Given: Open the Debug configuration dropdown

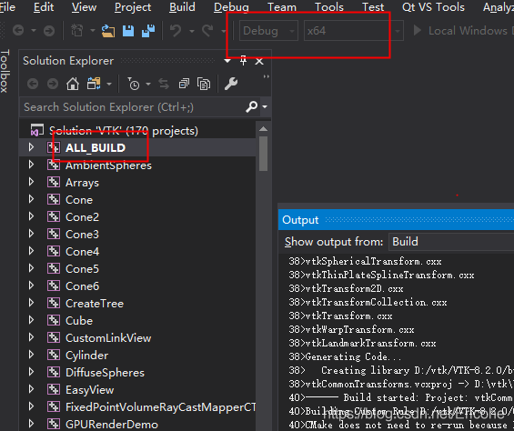Looking at the screenshot, I should pos(268,31).
